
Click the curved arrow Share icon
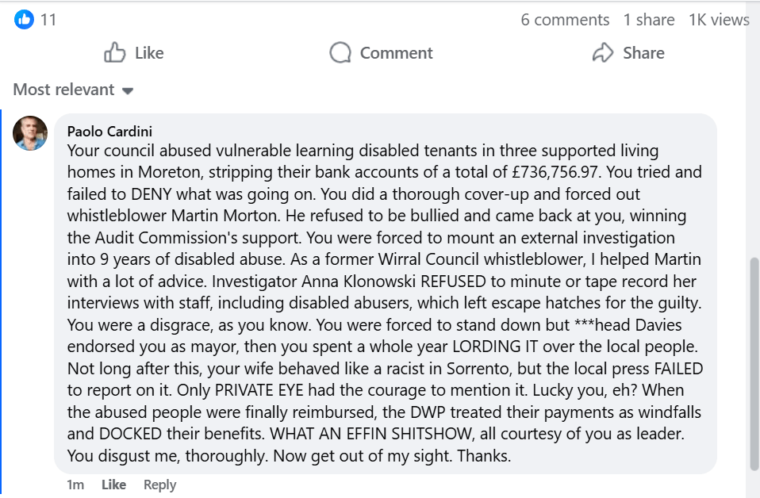tap(603, 53)
